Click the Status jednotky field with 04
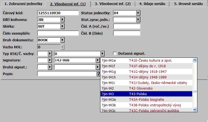The height and width of the screenshot is (122, 208). pos(125,13)
